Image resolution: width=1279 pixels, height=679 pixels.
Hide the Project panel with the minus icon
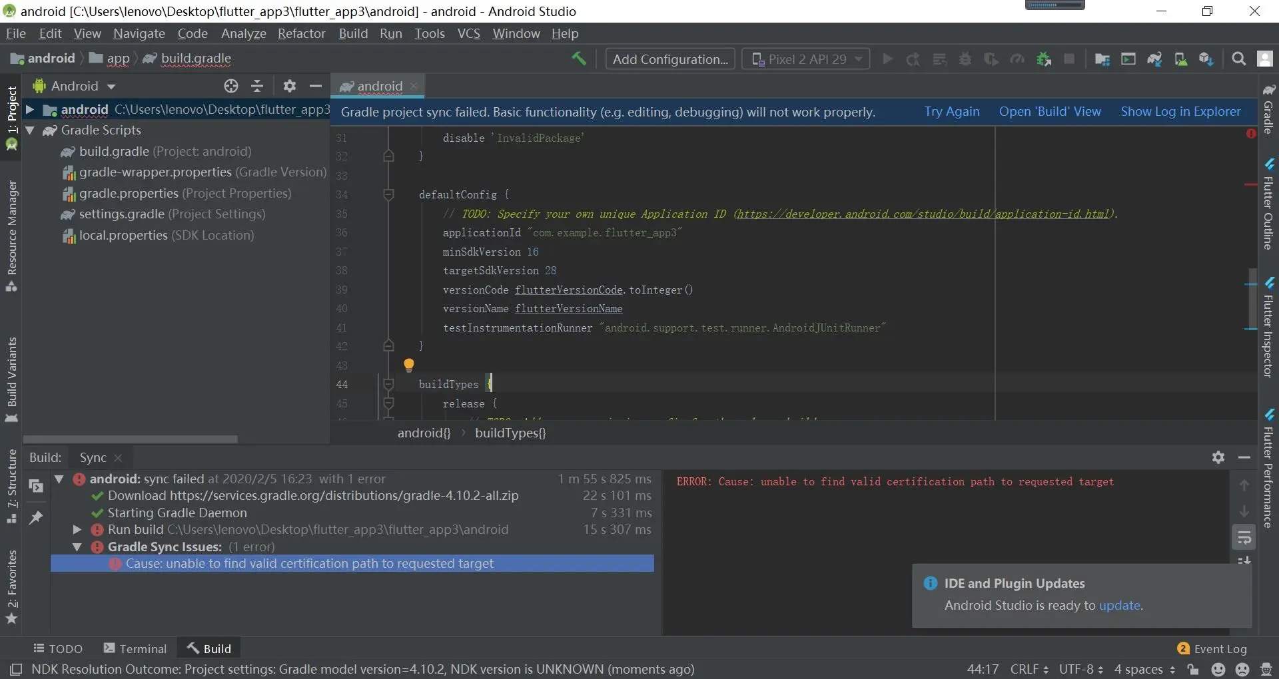click(316, 86)
